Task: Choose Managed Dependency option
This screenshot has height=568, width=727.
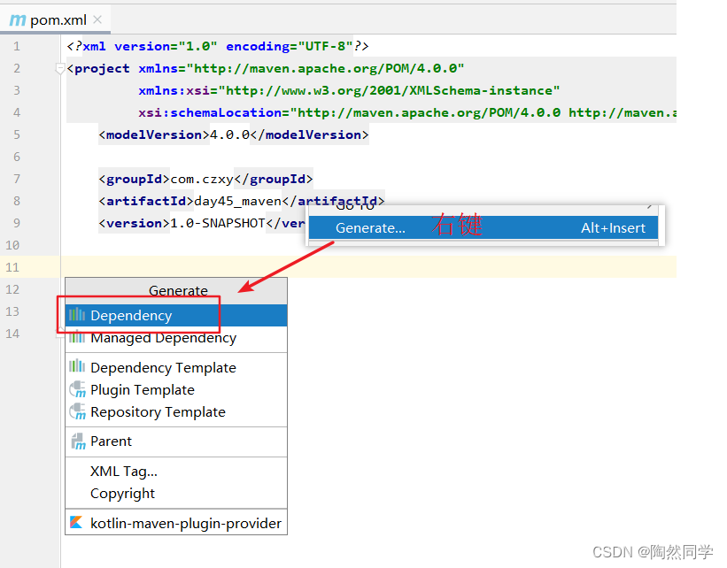Action: (x=176, y=338)
